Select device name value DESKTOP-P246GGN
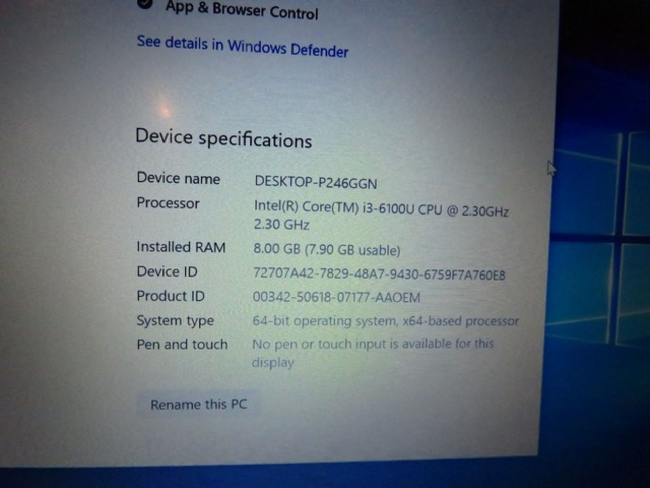Image resolution: width=650 pixels, height=488 pixels. point(316,183)
